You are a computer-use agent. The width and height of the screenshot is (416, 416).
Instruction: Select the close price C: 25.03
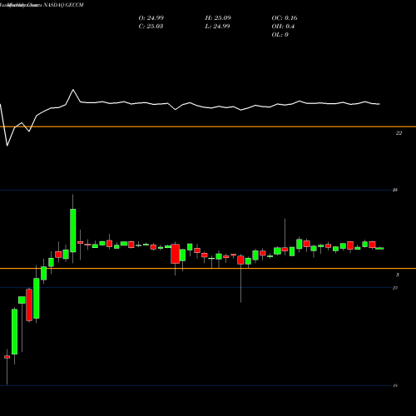(151, 26)
